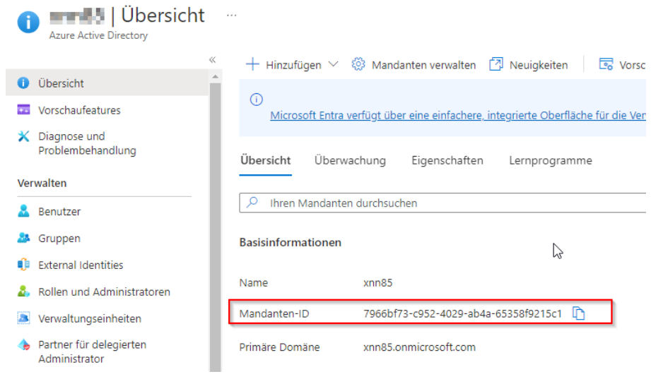Click the Benutzer user icon
Viewport: 651px width, 379px height.
tap(23, 211)
